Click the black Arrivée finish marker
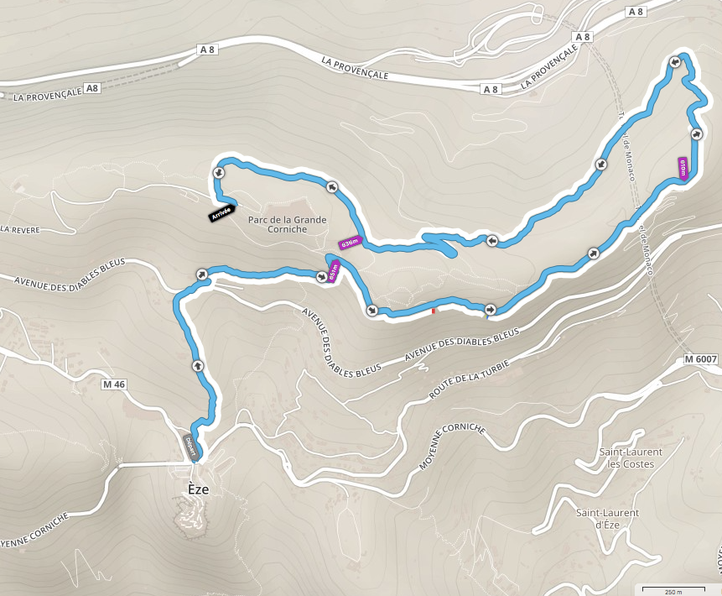The width and height of the screenshot is (722, 596). pyautogui.click(x=222, y=213)
